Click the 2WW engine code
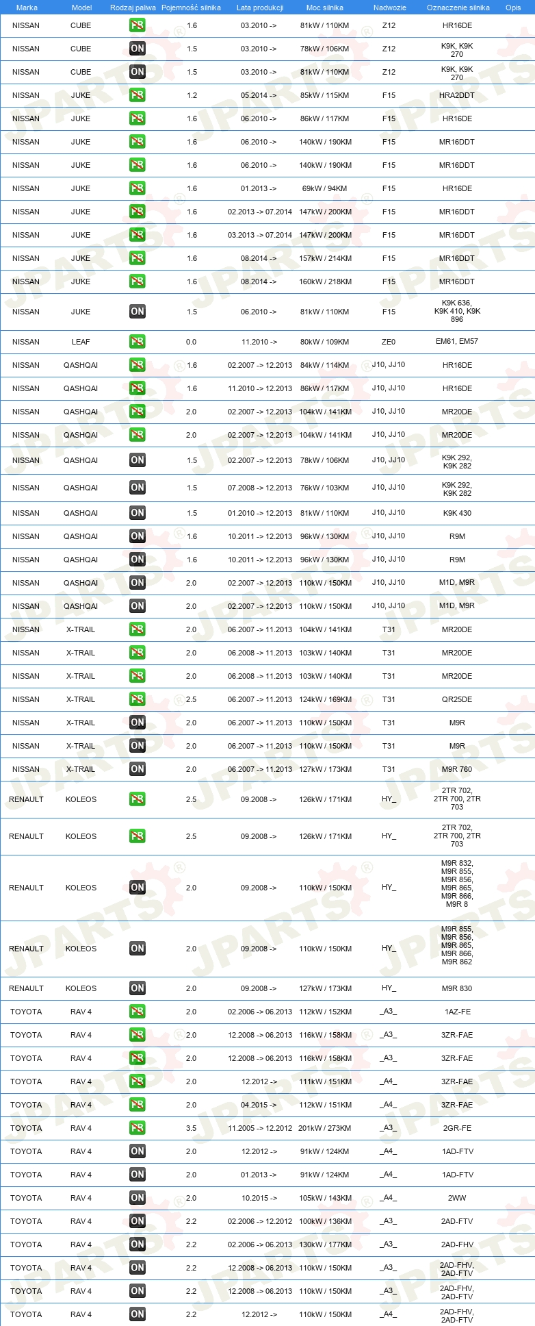 (457, 1198)
